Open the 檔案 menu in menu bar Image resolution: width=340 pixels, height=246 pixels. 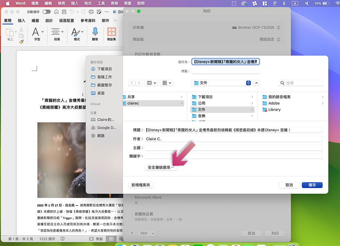(x=35, y=3)
